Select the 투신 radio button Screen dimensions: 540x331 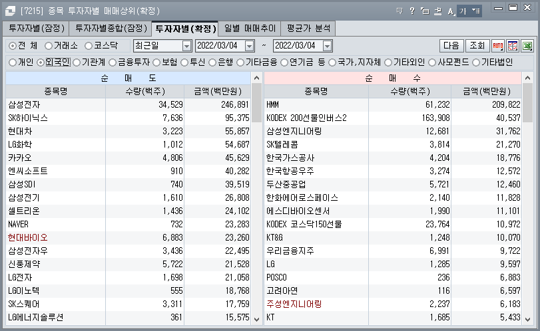click(184, 62)
